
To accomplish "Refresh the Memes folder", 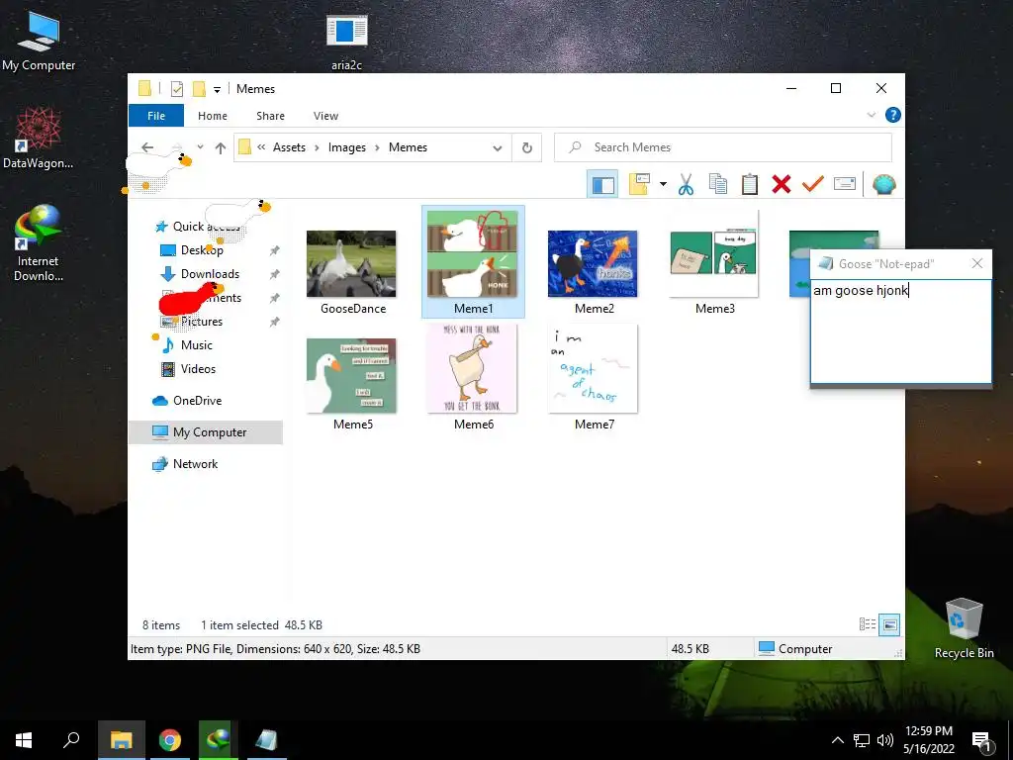I will (527, 148).
